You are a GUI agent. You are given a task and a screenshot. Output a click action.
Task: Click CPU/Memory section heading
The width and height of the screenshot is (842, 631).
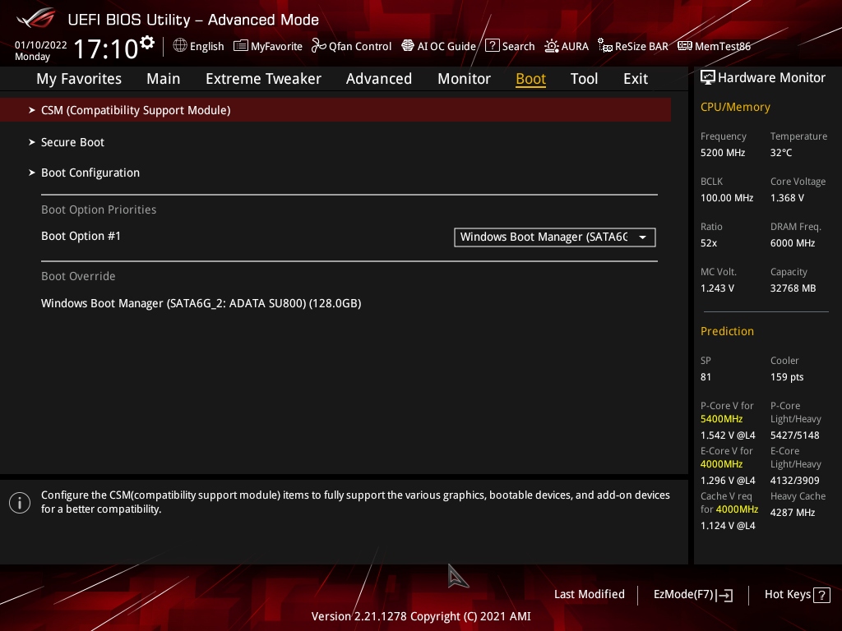735,108
